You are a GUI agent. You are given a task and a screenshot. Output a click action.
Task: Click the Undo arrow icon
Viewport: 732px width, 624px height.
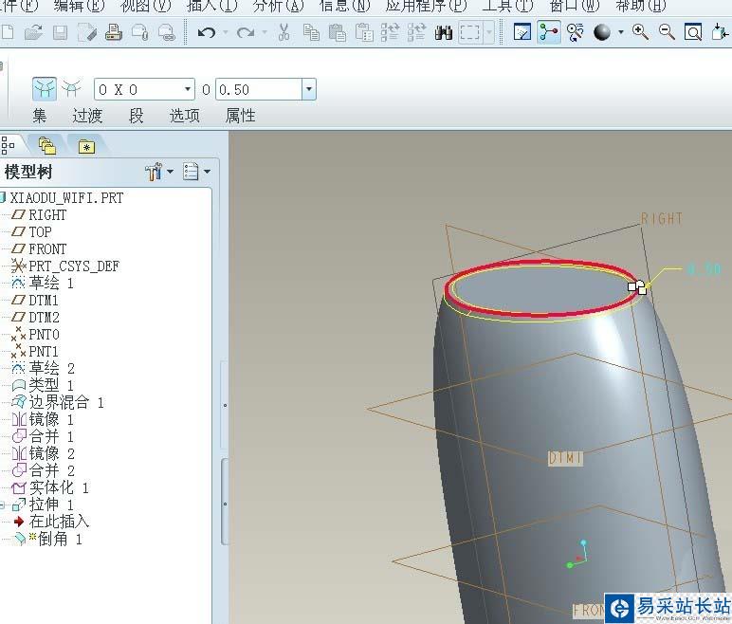pyautogui.click(x=206, y=33)
